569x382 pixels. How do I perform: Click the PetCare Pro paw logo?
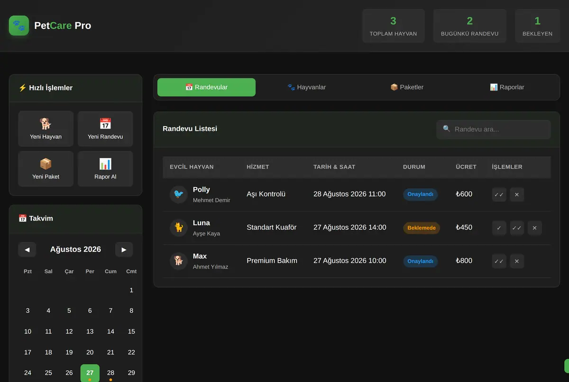coord(19,26)
